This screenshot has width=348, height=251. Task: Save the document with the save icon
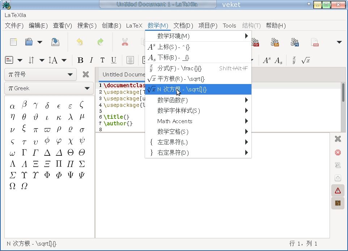click(x=55, y=42)
